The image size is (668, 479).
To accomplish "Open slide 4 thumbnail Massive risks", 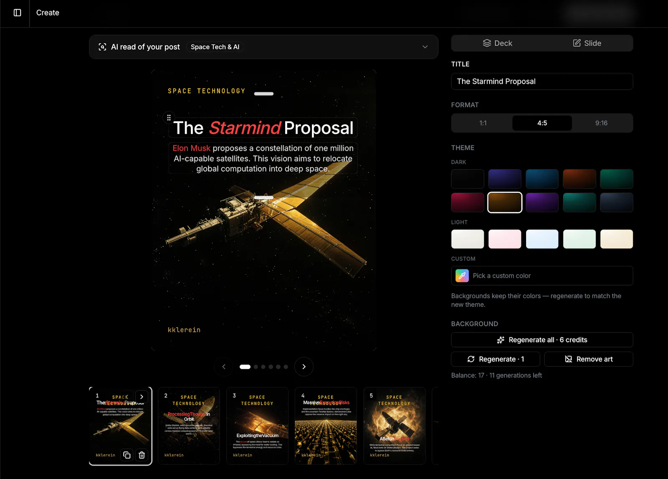I will point(326,426).
